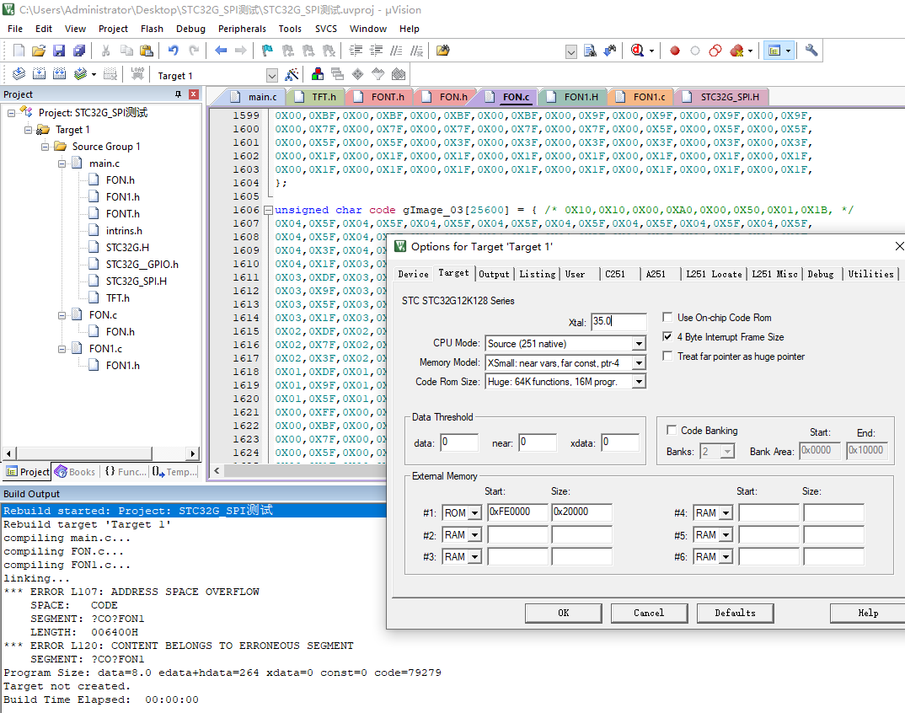Toggle the bookmark flag icon
905x713 pixels.
[x=266, y=51]
